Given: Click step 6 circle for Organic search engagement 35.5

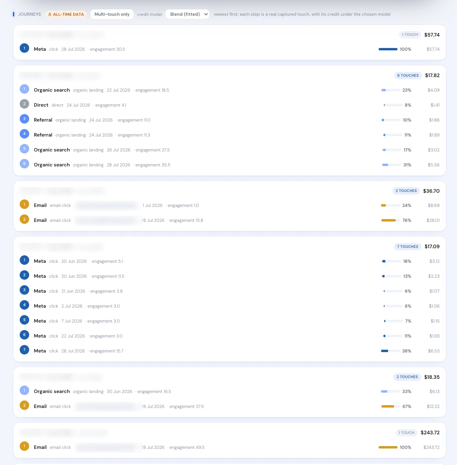Looking at the screenshot, I should 24,164.
